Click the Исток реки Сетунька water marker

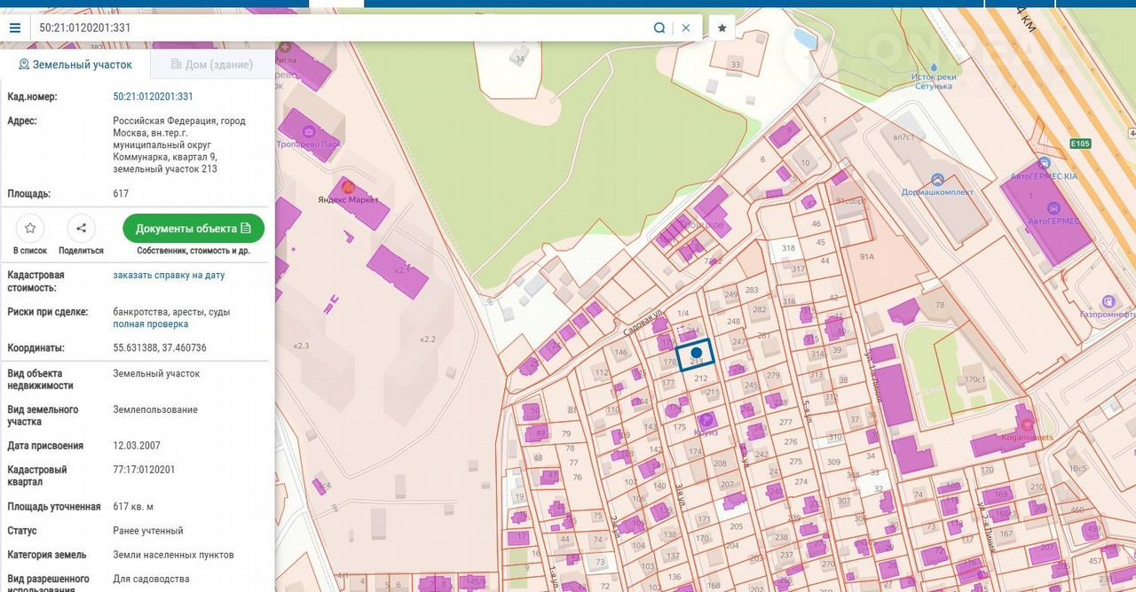click(933, 67)
